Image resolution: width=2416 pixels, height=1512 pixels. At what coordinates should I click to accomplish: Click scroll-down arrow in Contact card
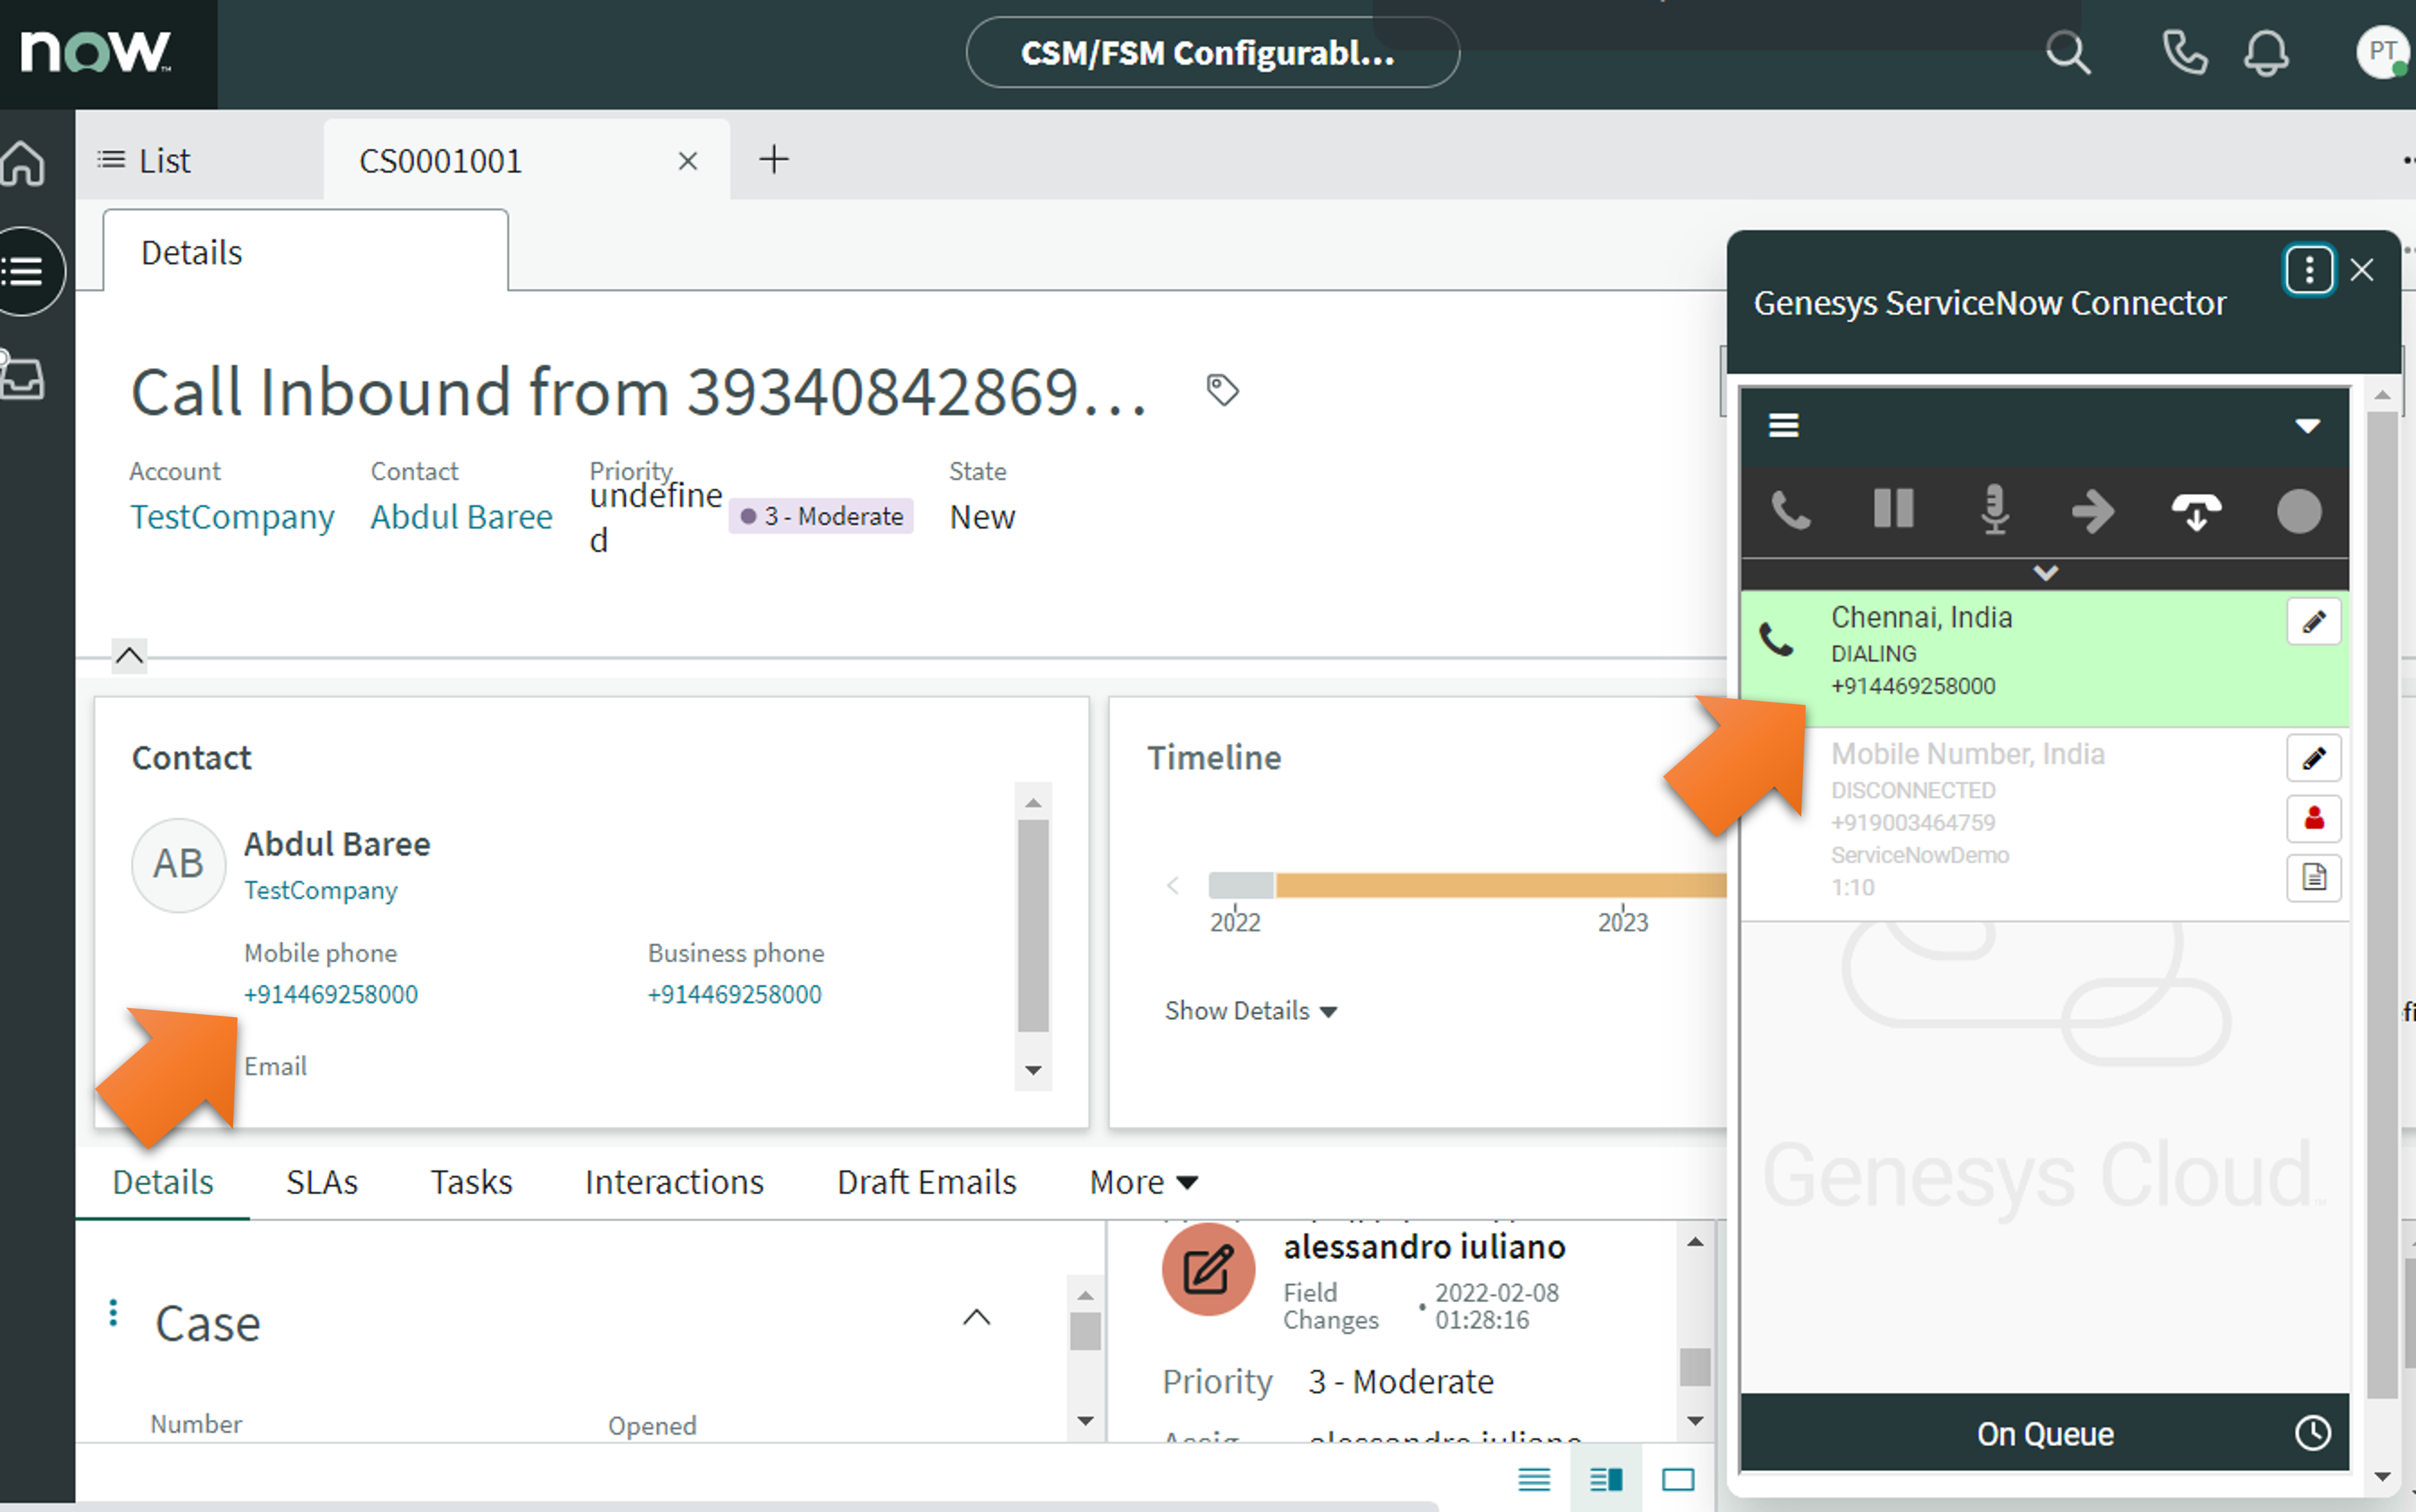coord(1033,1070)
